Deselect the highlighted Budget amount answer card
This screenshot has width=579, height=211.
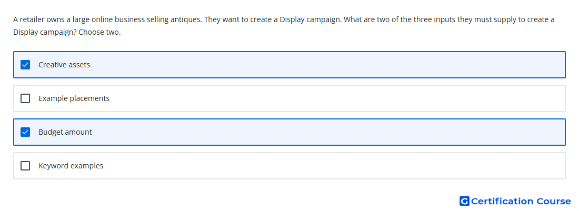click(x=289, y=132)
